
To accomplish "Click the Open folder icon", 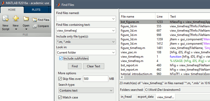I will coord(26,18).
